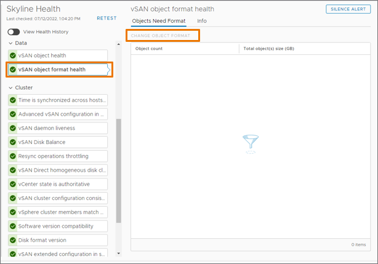The height and width of the screenshot is (264, 378).
Task: Toggle the View Health History switch
Action: tap(14, 32)
